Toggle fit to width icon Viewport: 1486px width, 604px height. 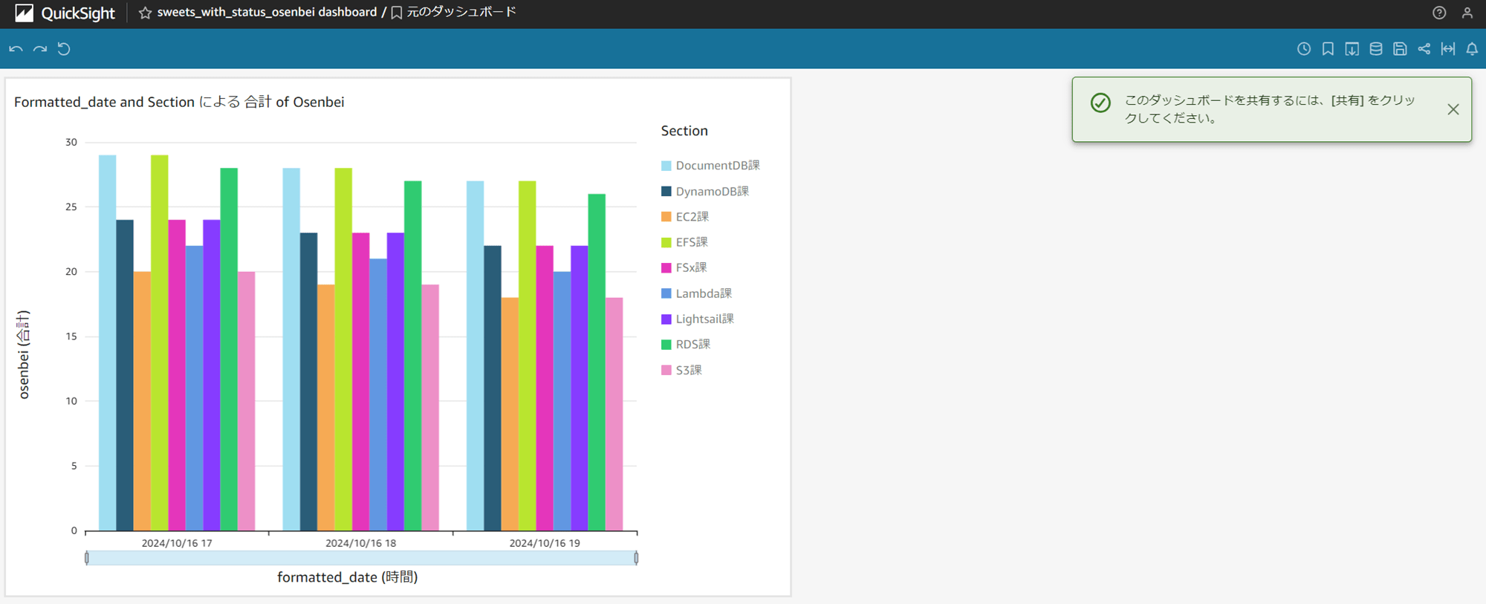1448,49
